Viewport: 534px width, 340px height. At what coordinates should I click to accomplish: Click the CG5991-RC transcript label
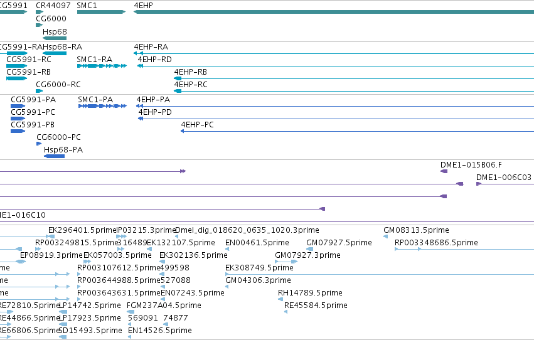[x=29, y=59]
